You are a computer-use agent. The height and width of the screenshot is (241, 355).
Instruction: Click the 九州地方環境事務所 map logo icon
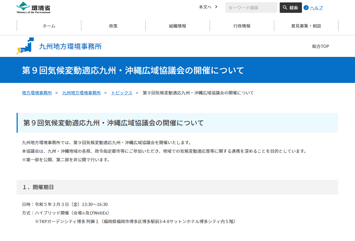[x=25, y=46]
